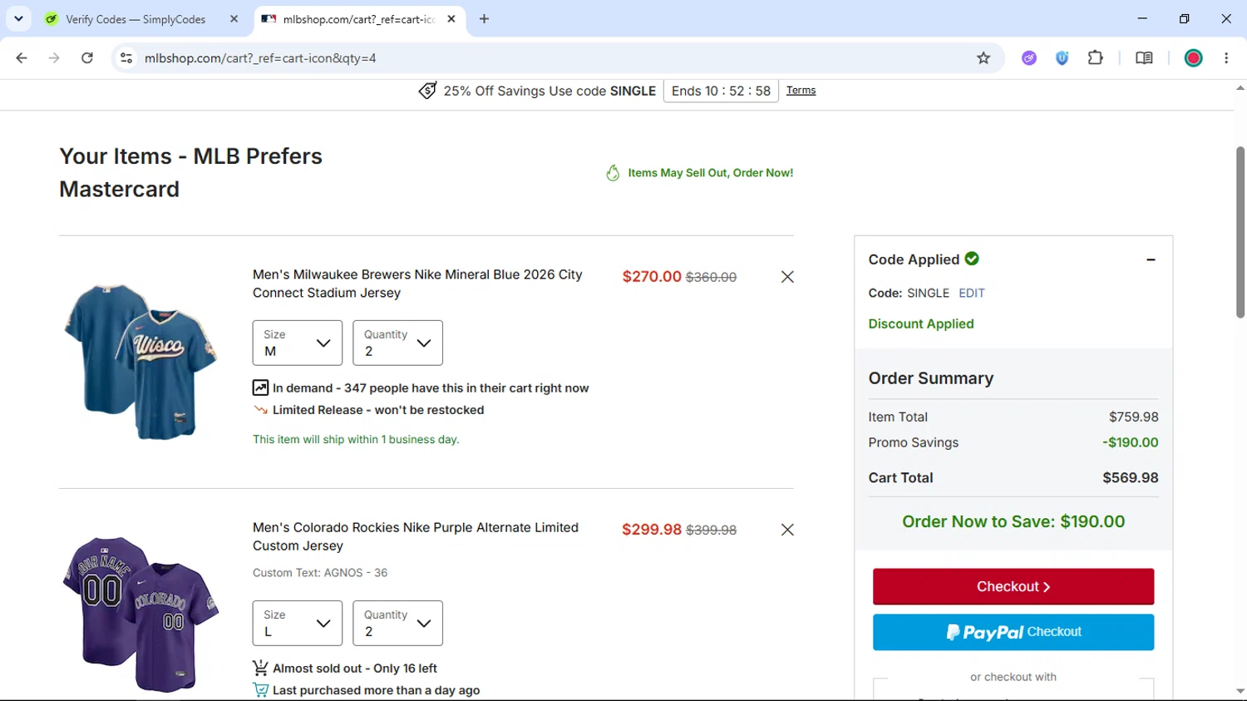This screenshot has width=1247, height=701.
Task: Click the Last purchased cart icon
Action: tap(260, 690)
